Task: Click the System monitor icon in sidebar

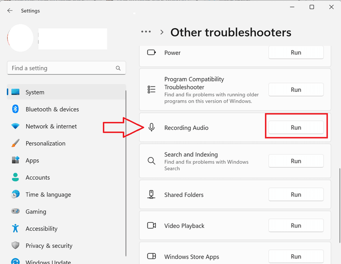Action: tap(16, 92)
